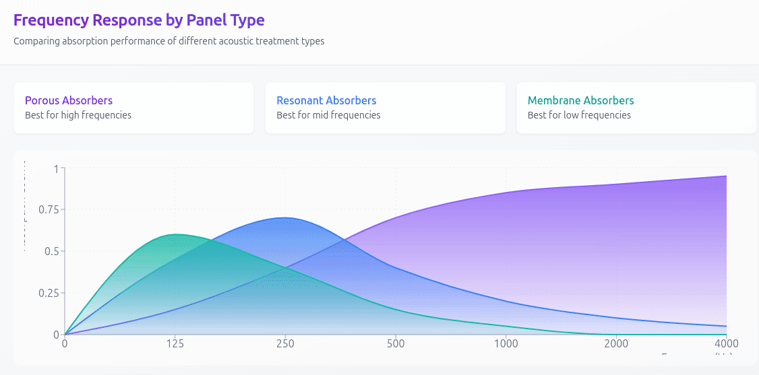Image resolution: width=759 pixels, height=375 pixels.
Task: Click the blue resonant curve peak
Action: (x=285, y=218)
